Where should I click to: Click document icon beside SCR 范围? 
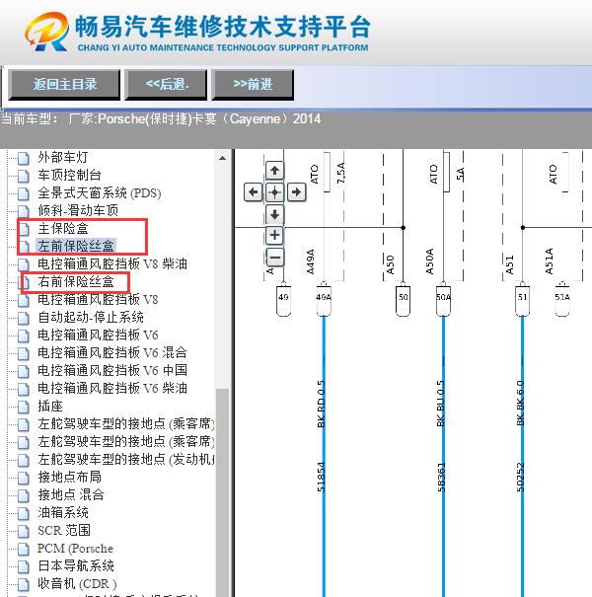tap(24, 531)
